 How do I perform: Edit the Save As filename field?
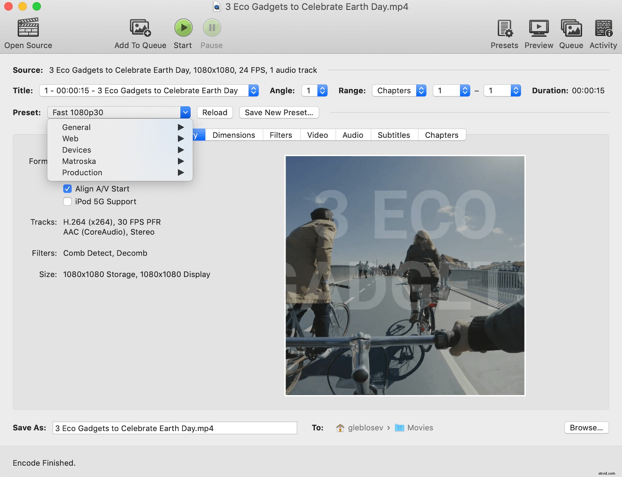[174, 428]
